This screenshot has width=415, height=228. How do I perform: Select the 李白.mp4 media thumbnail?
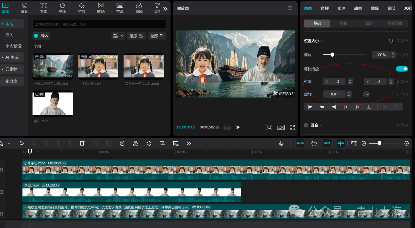pyautogui.click(x=53, y=103)
